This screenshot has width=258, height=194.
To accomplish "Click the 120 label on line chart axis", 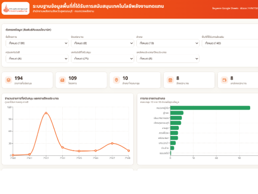I will point(9,107).
